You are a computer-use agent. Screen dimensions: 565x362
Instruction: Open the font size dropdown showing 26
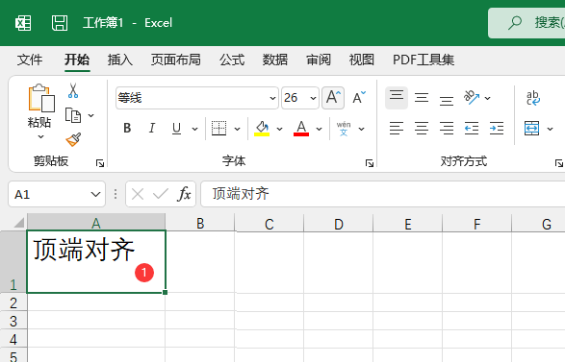313,98
